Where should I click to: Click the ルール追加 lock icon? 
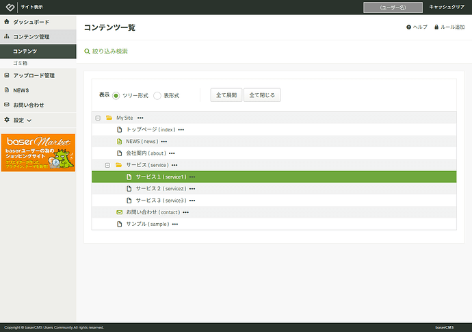436,27
